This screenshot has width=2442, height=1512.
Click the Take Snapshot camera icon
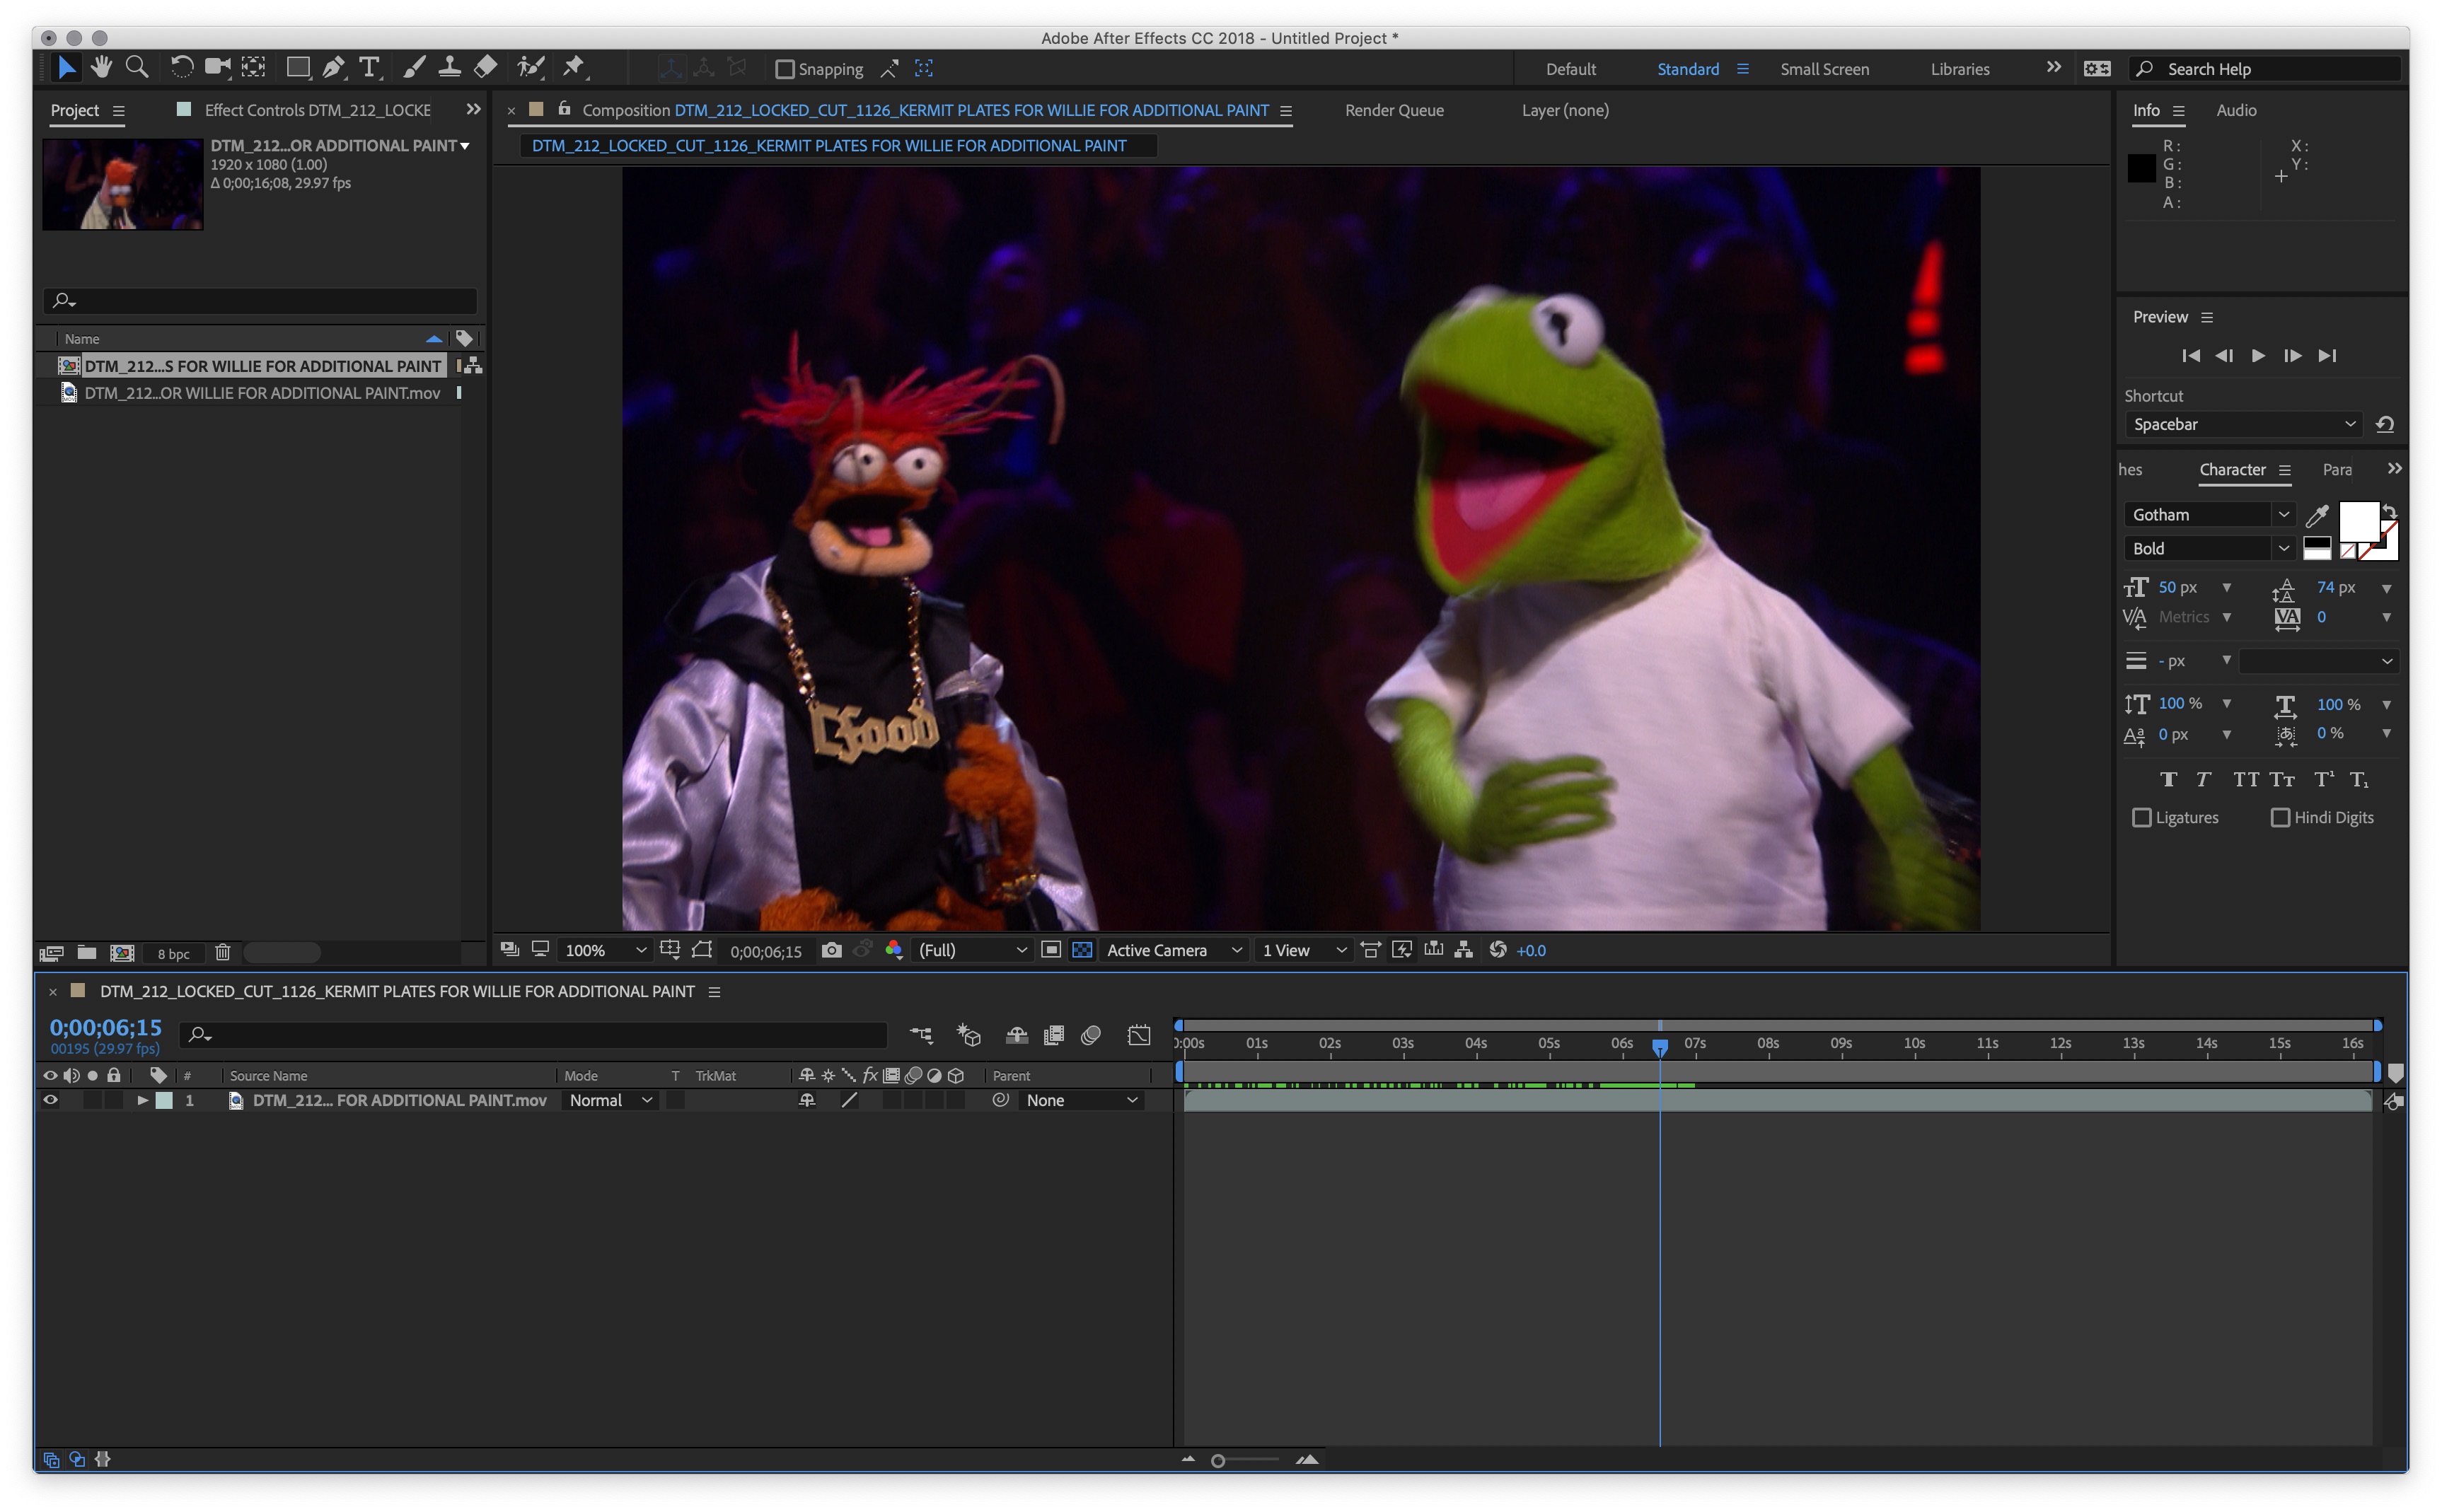831,950
